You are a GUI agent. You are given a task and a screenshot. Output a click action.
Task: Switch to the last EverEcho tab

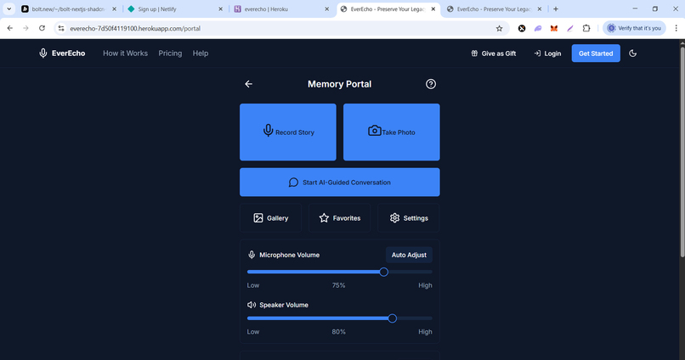coord(495,8)
